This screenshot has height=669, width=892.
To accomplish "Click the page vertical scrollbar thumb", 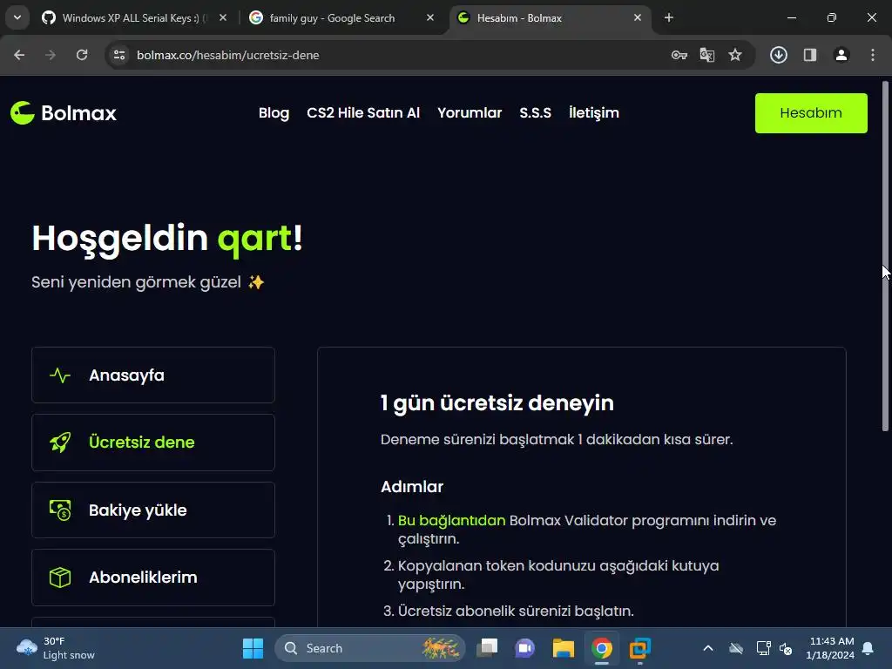I will (885, 256).
